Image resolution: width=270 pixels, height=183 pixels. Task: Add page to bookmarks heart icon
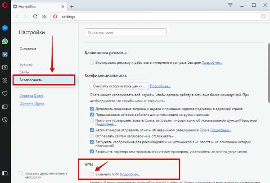pyautogui.click(x=263, y=17)
